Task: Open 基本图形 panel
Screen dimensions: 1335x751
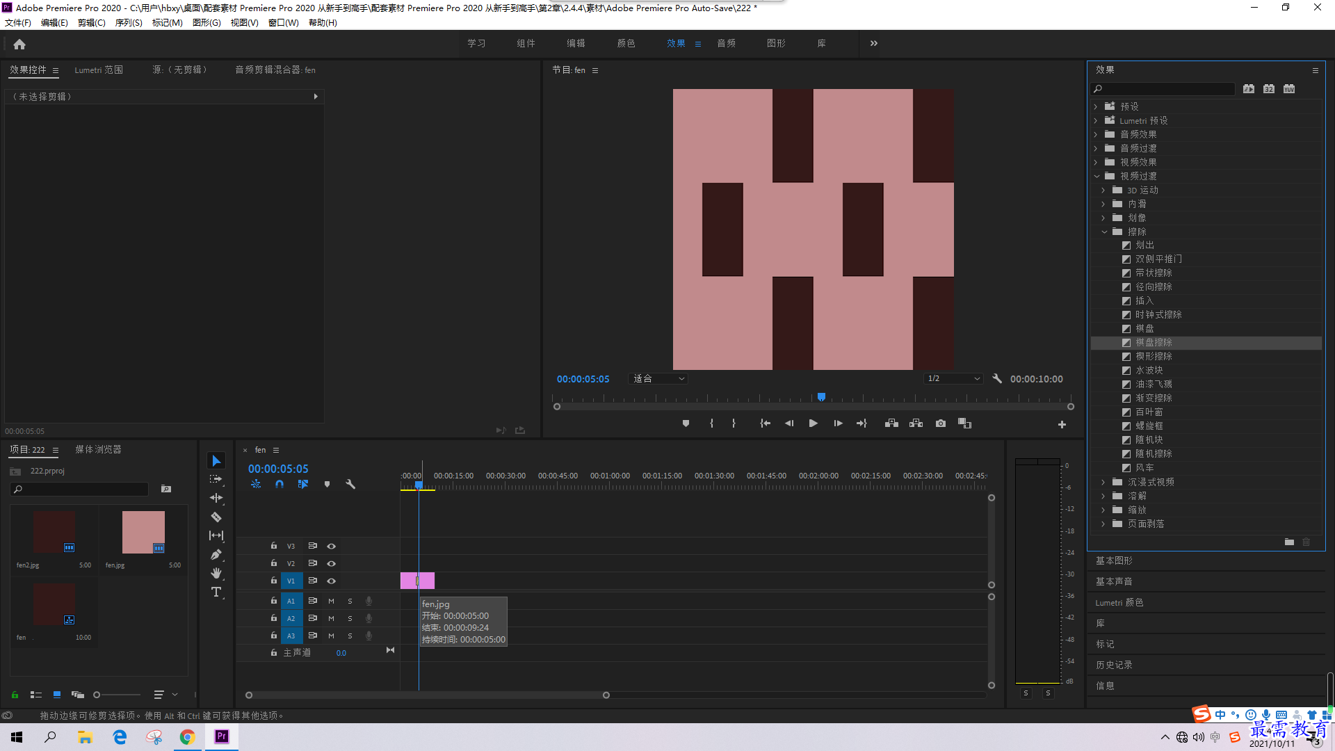Action: click(x=1114, y=560)
